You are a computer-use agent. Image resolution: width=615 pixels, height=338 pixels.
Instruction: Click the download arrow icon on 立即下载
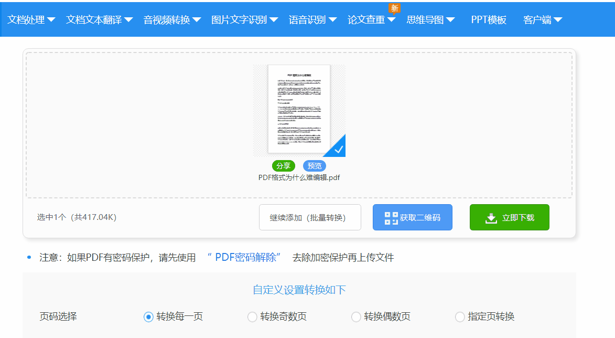point(490,217)
